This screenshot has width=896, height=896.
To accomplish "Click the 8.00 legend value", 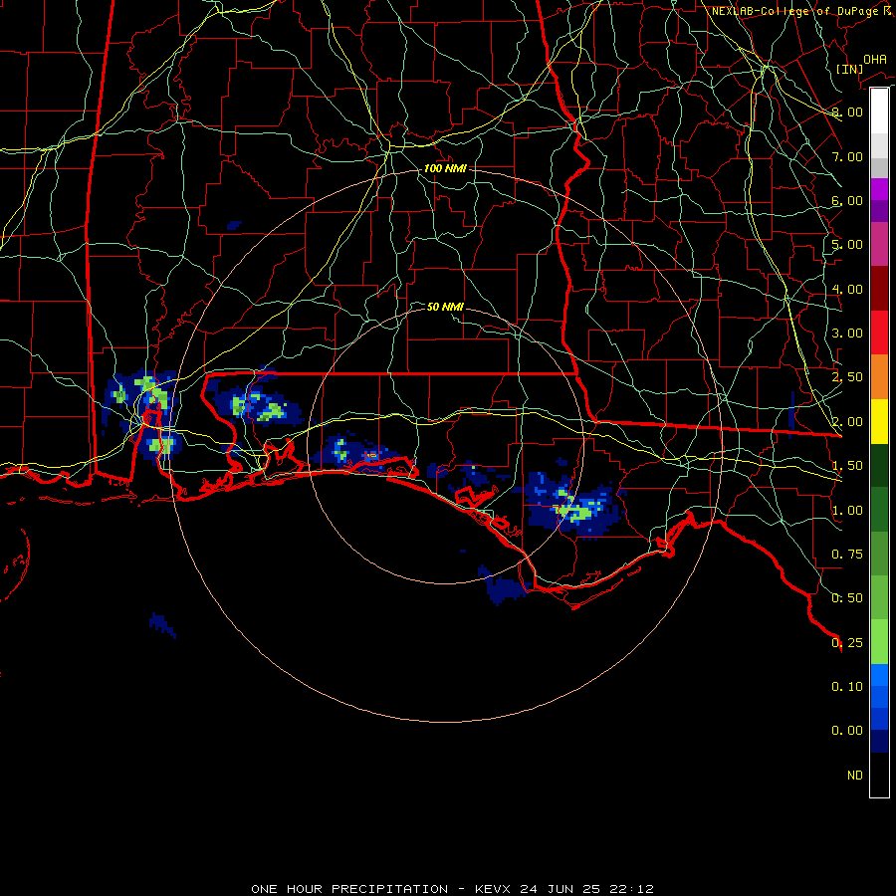I will click(x=847, y=112).
